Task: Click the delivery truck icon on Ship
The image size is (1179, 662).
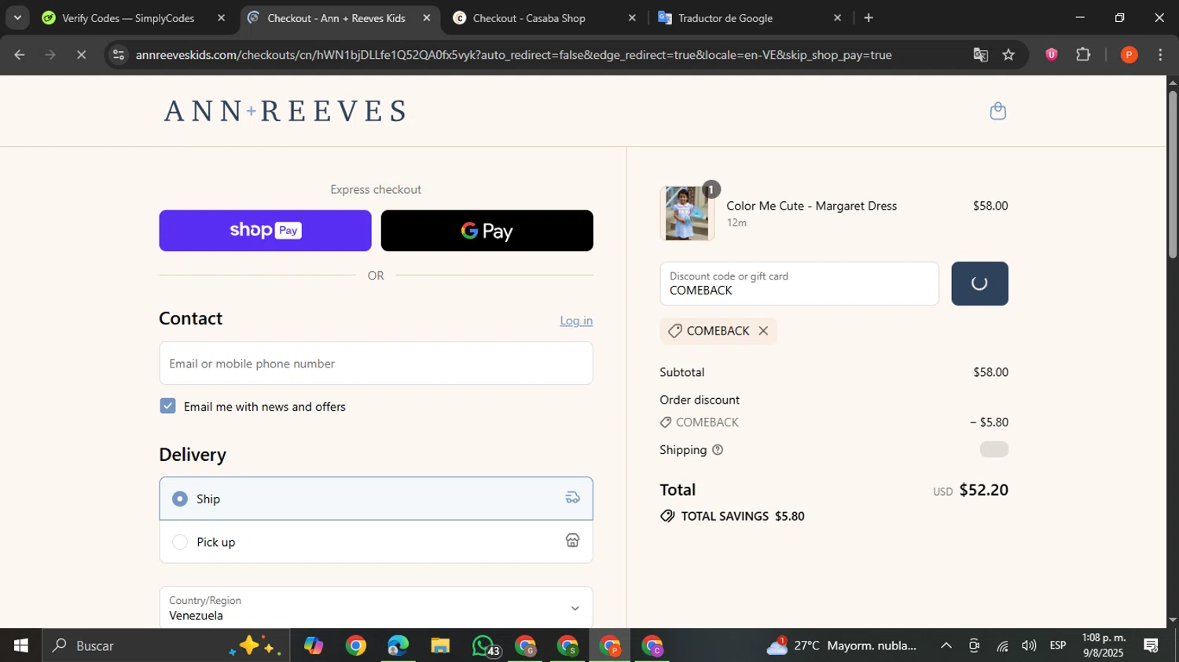Action: pyautogui.click(x=572, y=498)
